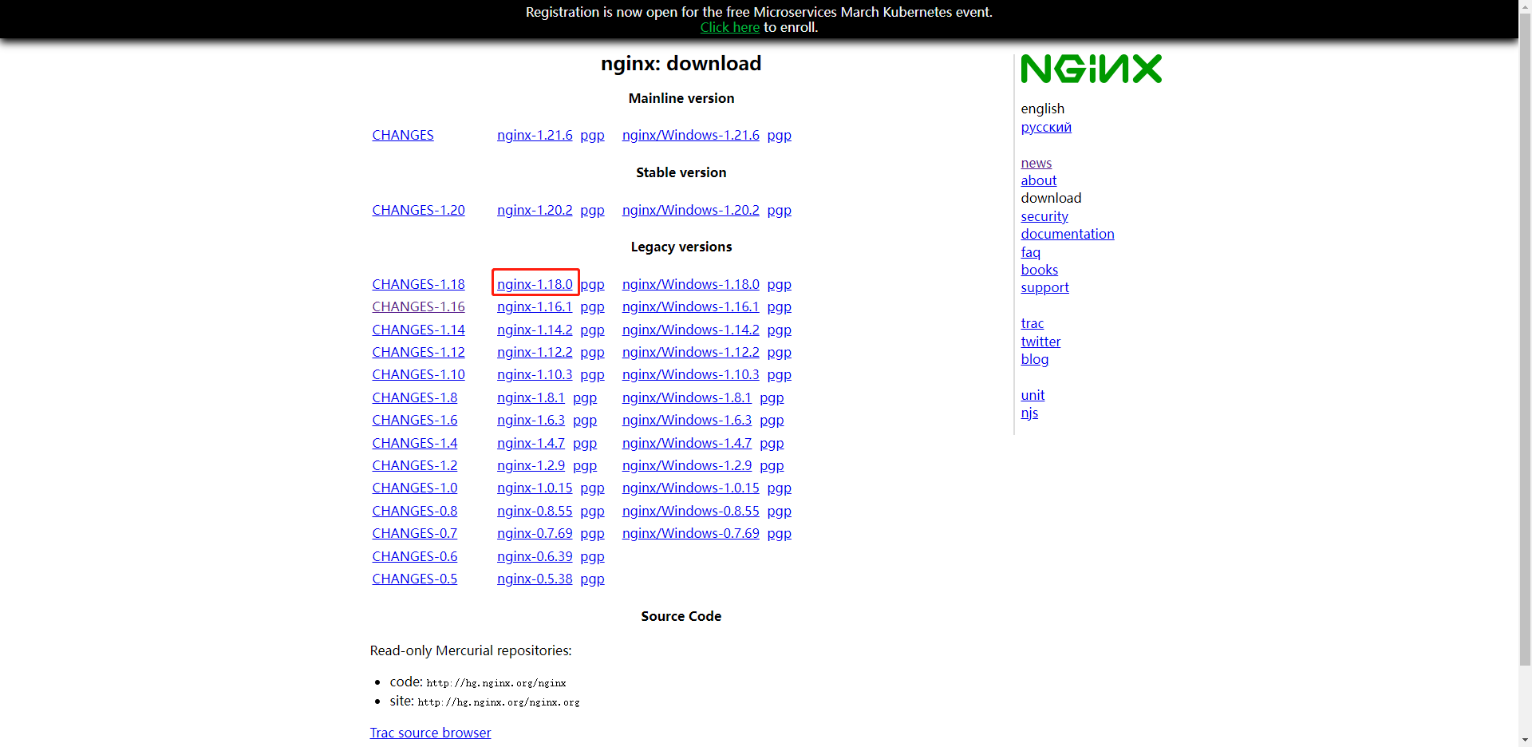Download nginx/Windows-1.21.6 build
The height and width of the screenshot is (747, 1532).
[x=691, y=135]
